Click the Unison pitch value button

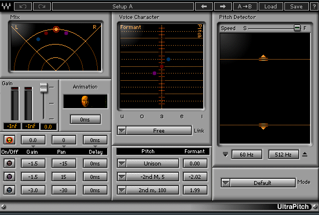coord(153,163)
